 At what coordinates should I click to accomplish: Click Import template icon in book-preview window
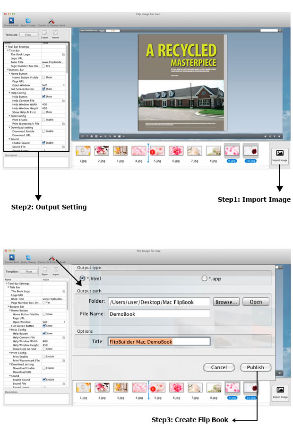click(x=55, y=33)
